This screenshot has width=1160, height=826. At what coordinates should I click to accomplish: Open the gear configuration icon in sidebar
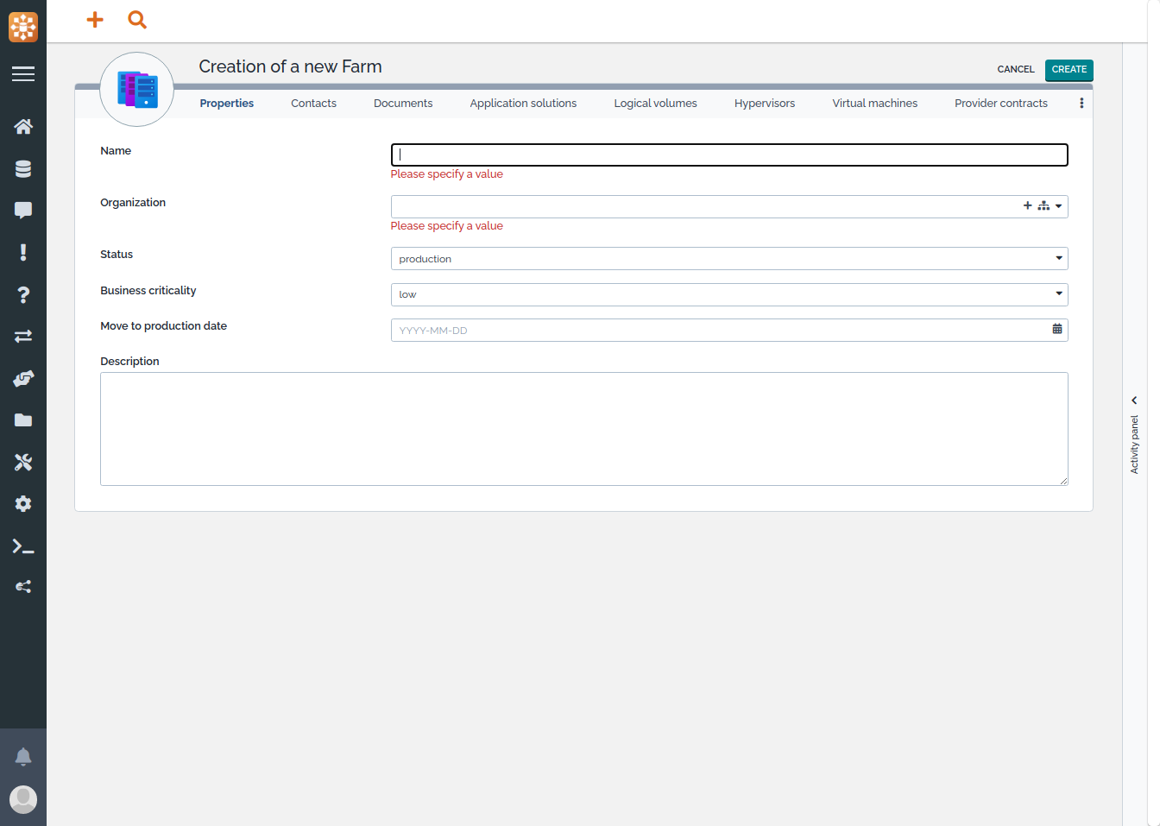[23, 504]
